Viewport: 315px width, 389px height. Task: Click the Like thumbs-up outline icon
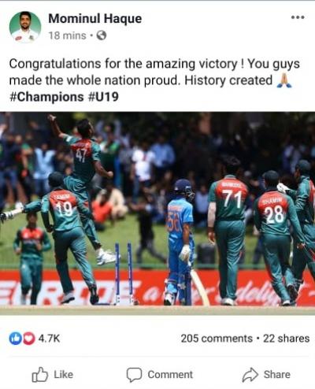(x=40, y=374)
